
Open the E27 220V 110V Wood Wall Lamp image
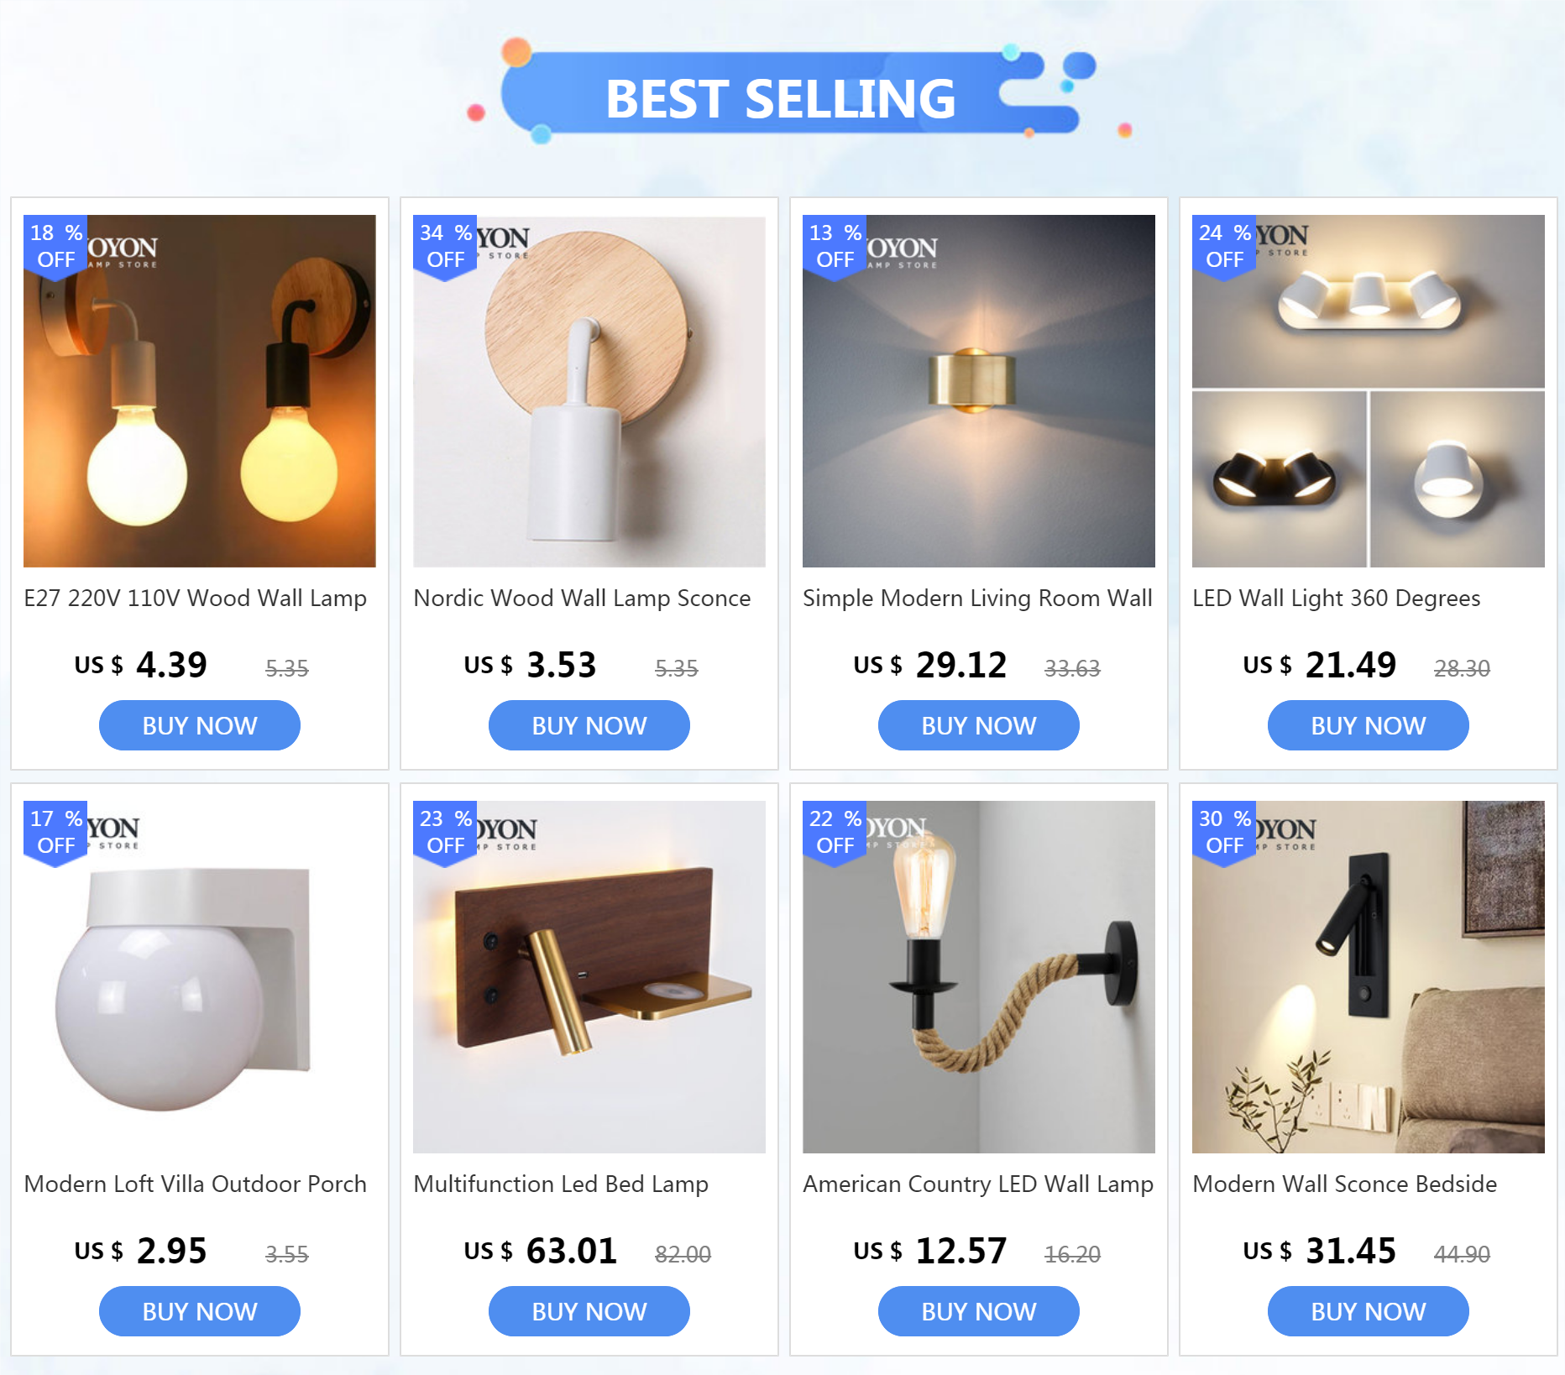(200, 391)
